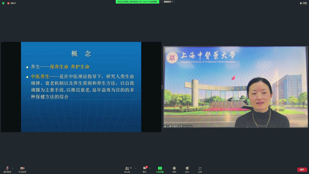Viewport: 309px width, 174px height.
Task: Open the participants panel
Action: point(127,168)
